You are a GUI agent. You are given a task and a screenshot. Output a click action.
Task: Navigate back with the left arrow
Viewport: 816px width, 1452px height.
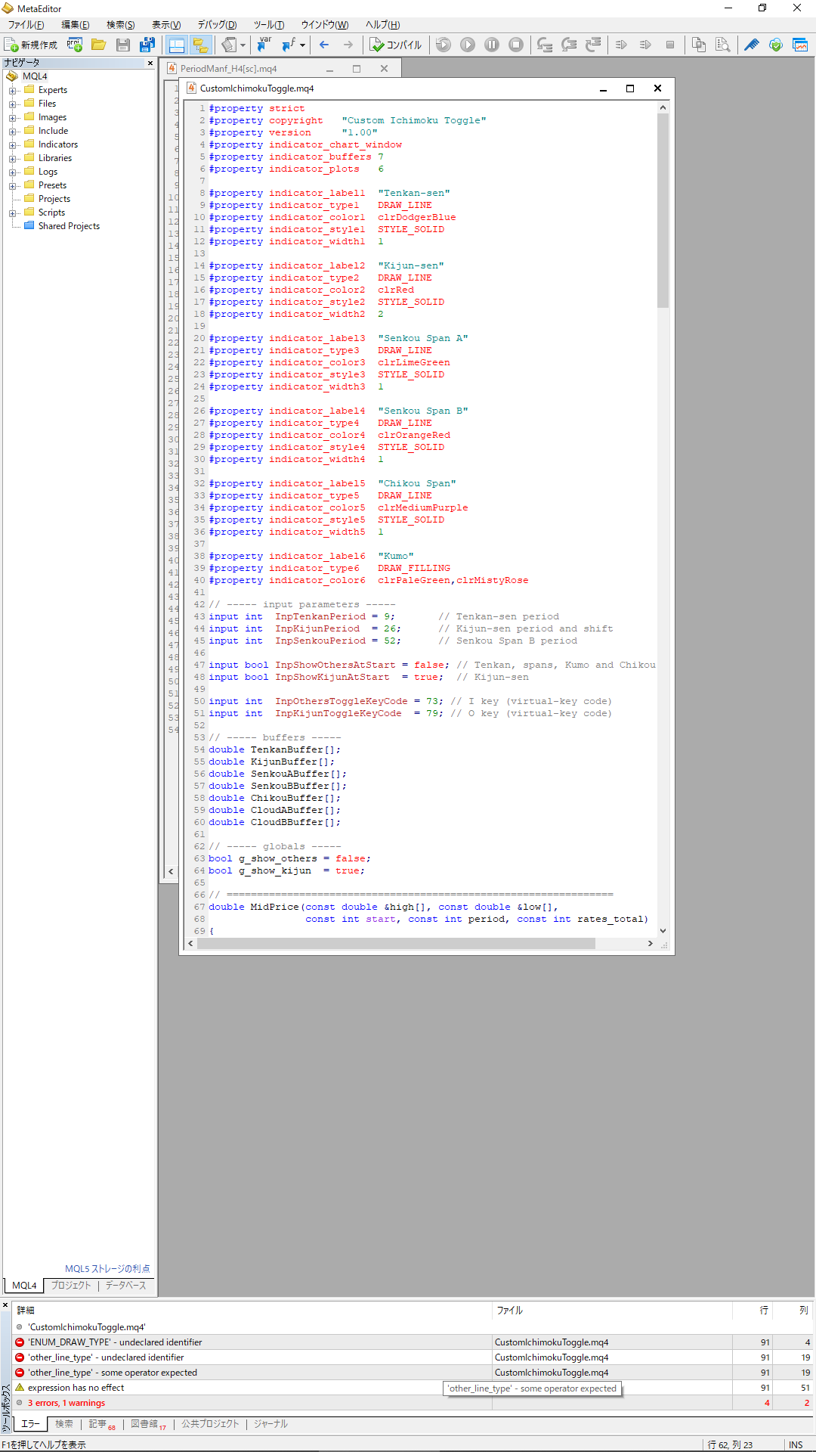point(324,45)
